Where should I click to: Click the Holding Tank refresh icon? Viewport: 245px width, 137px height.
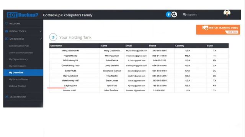pyautogui.click(x=53, y=37)
